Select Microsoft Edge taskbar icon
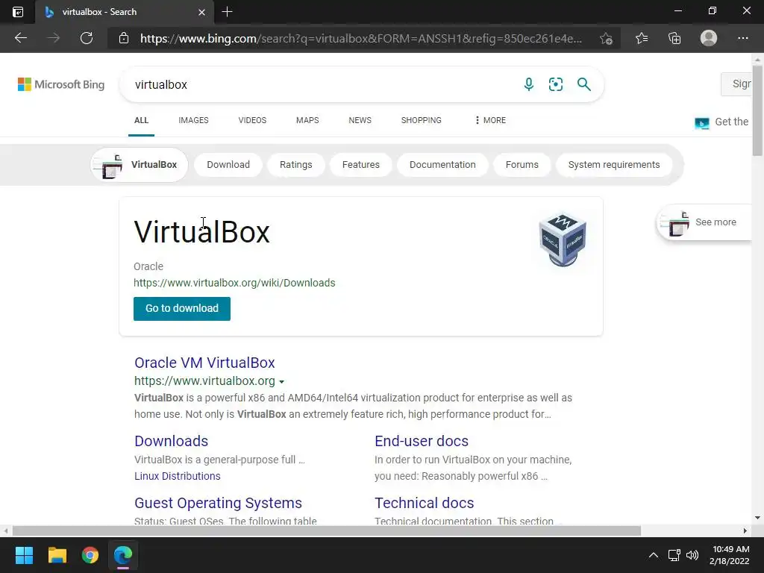 pos(123,555)
